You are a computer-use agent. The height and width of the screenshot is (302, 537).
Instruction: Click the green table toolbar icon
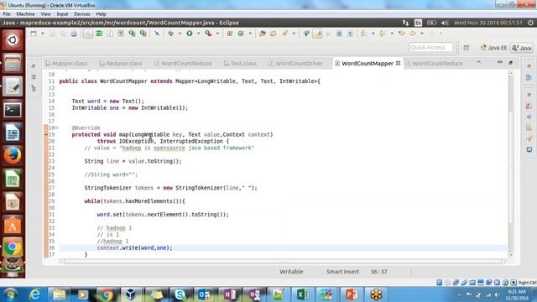(x=99, y=34)
